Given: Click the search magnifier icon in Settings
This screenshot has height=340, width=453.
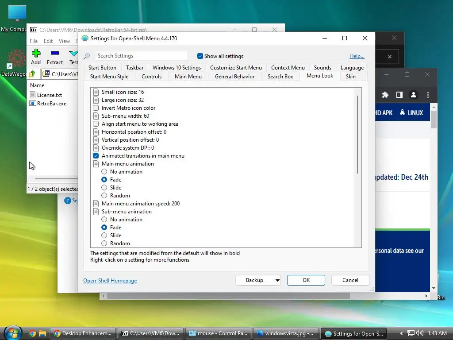Looking at the screenshot, I should point(87,56).
